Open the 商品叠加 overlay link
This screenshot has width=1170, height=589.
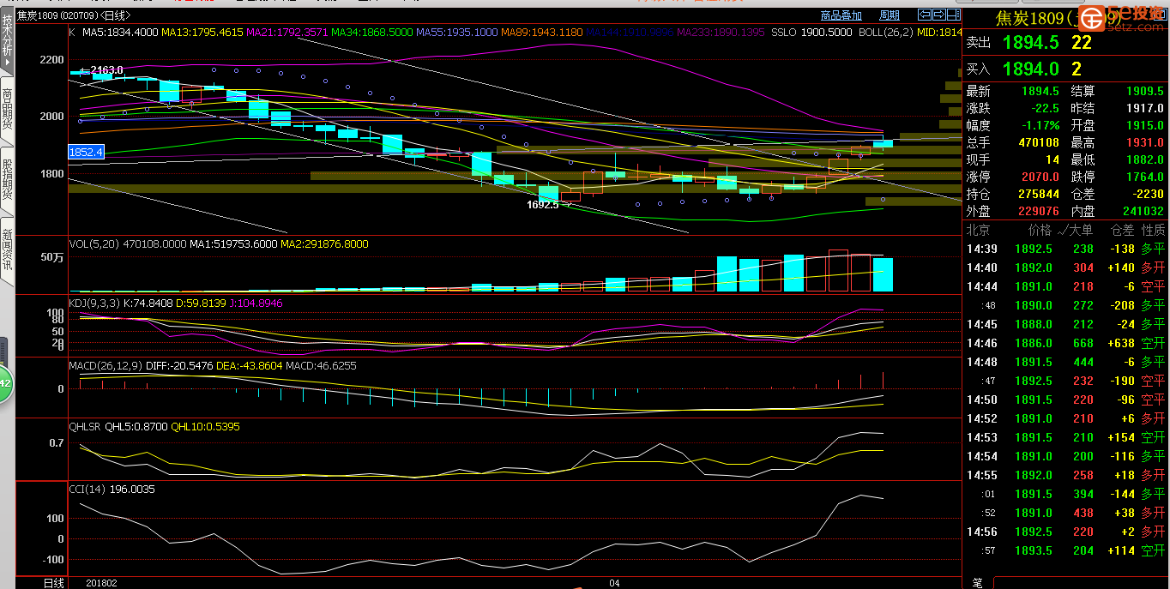point(841,15)
